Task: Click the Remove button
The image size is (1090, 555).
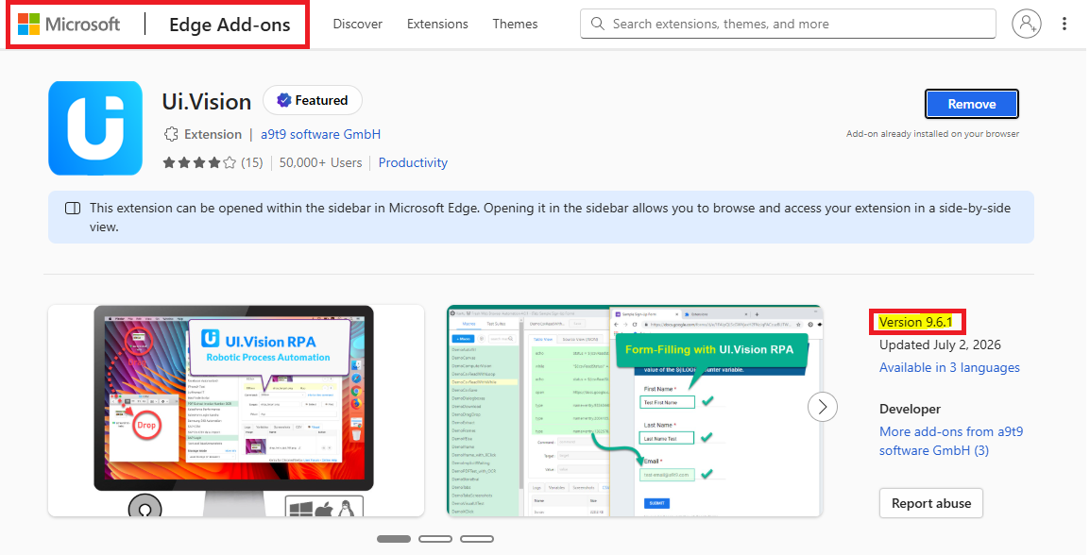Action: (x=971, y=104)
